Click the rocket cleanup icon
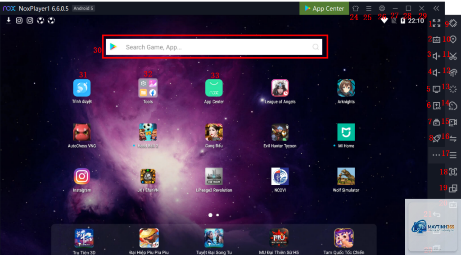This screenshot has width=461, height=255. click(437, 138)
